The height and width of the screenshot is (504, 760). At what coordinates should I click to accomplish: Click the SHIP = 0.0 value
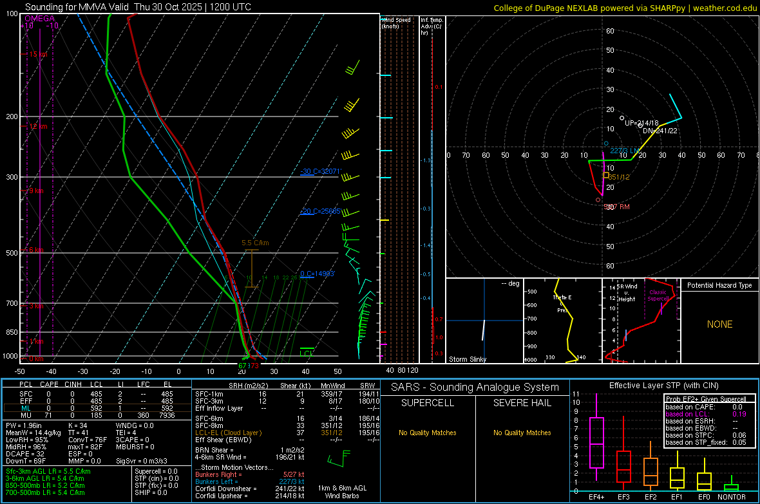coord(151,492)
